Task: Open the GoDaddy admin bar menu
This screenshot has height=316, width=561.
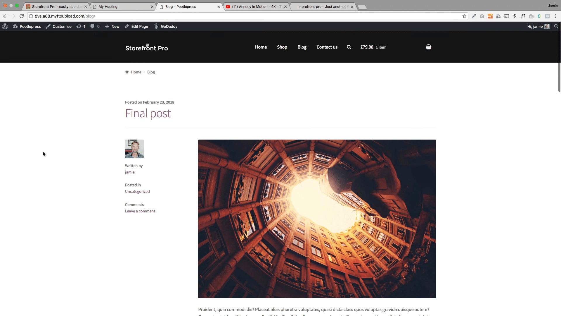Action: pos(166,26)
